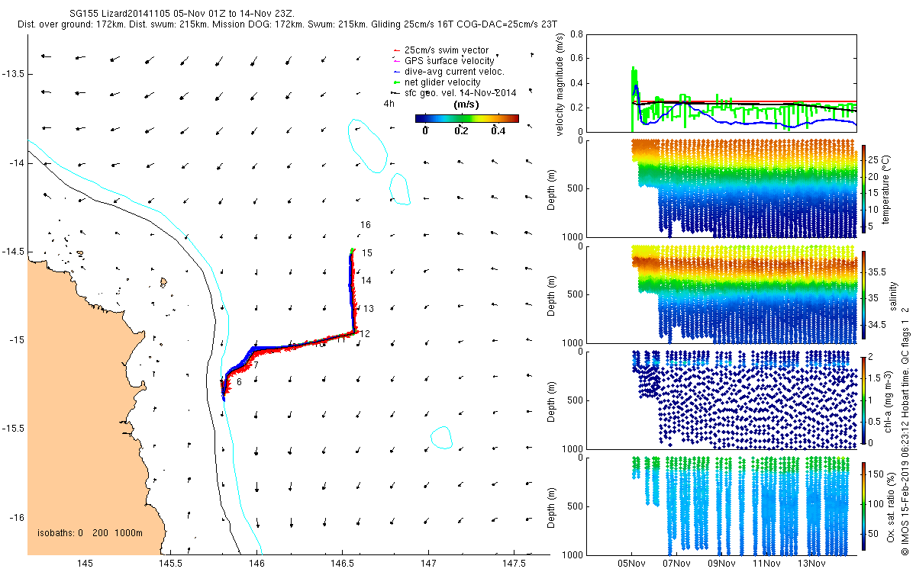The image size is (916, 572).
Task: Click the 'sfc geo. vel. 14-Nov-2014' legend entry
Action: coord(460,92)
